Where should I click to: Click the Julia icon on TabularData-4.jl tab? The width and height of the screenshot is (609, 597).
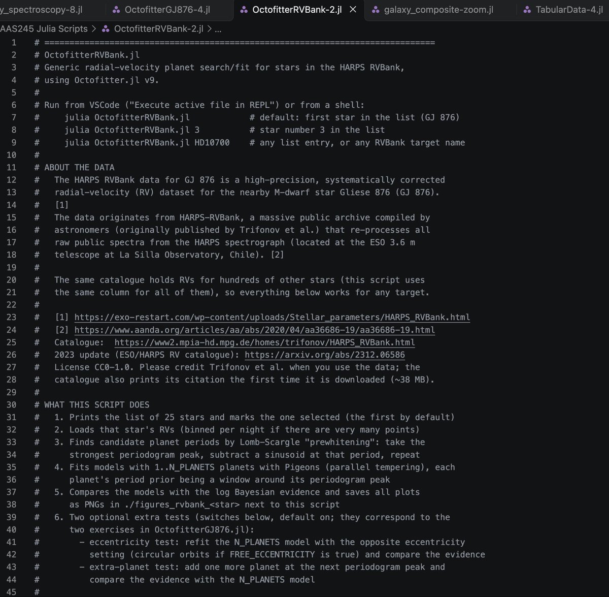[x=527, y=10]
